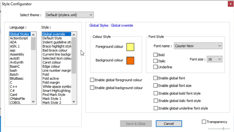Close the Style Configurator dialog
The width and height of the screenshot is (234, 132).
point(230,4)
